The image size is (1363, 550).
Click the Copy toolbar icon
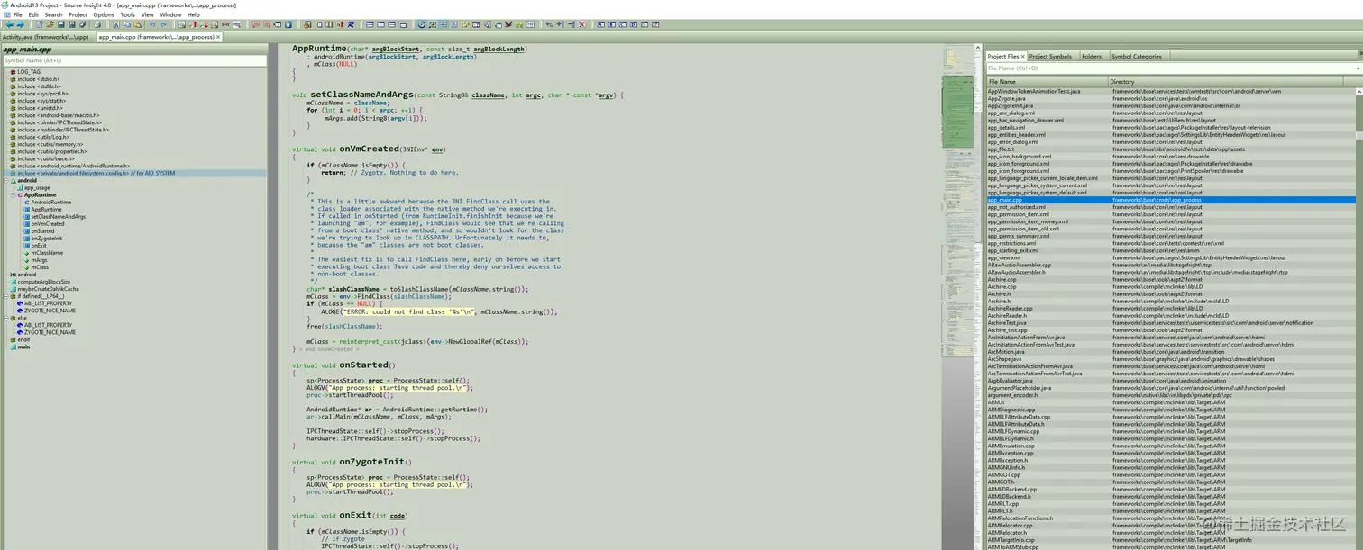(126, 24)
